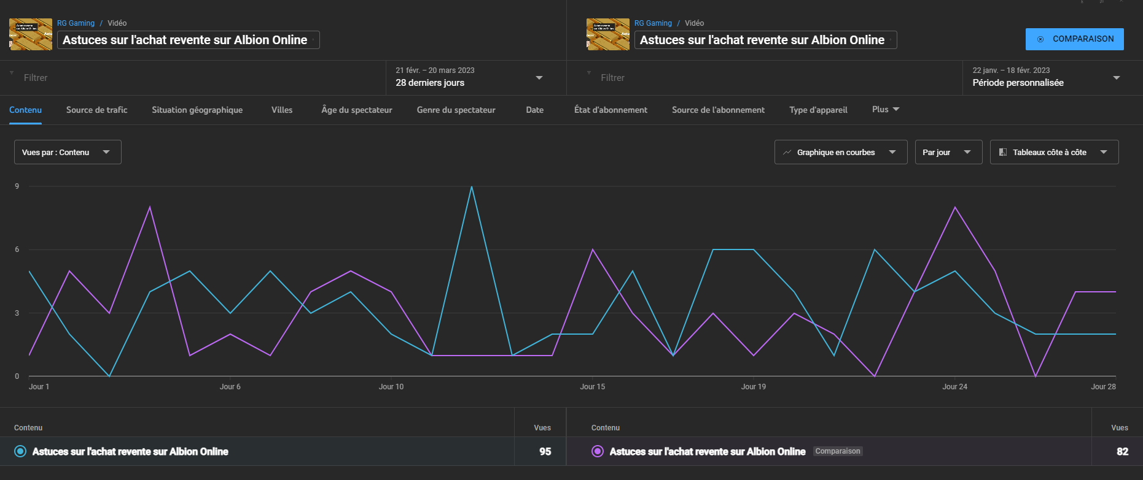
Task: Click the Jour 6 axis label
Action: 230,387
